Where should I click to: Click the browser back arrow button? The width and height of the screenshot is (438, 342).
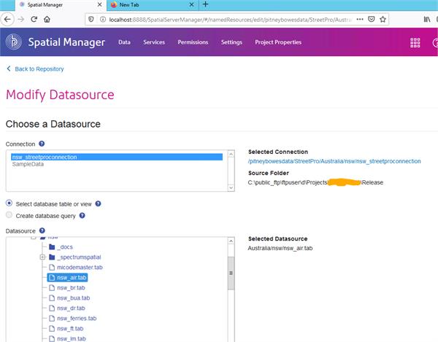[7, 19]
